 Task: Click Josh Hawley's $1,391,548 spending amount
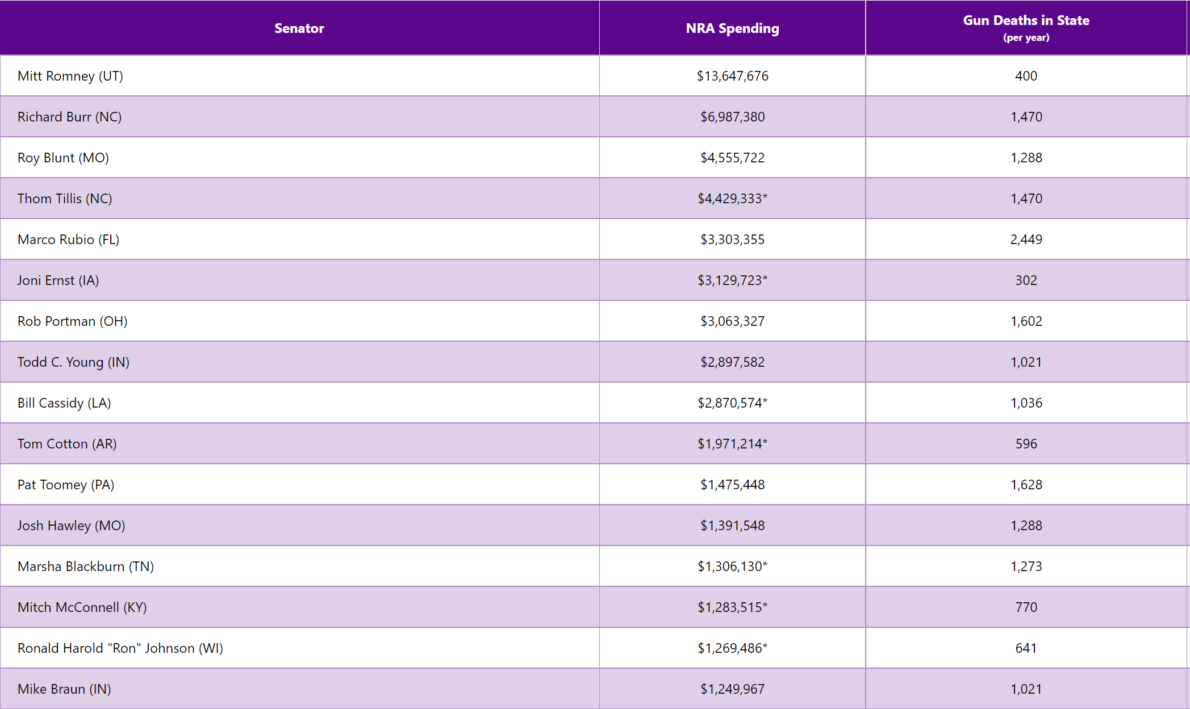[x=732, y=526]
